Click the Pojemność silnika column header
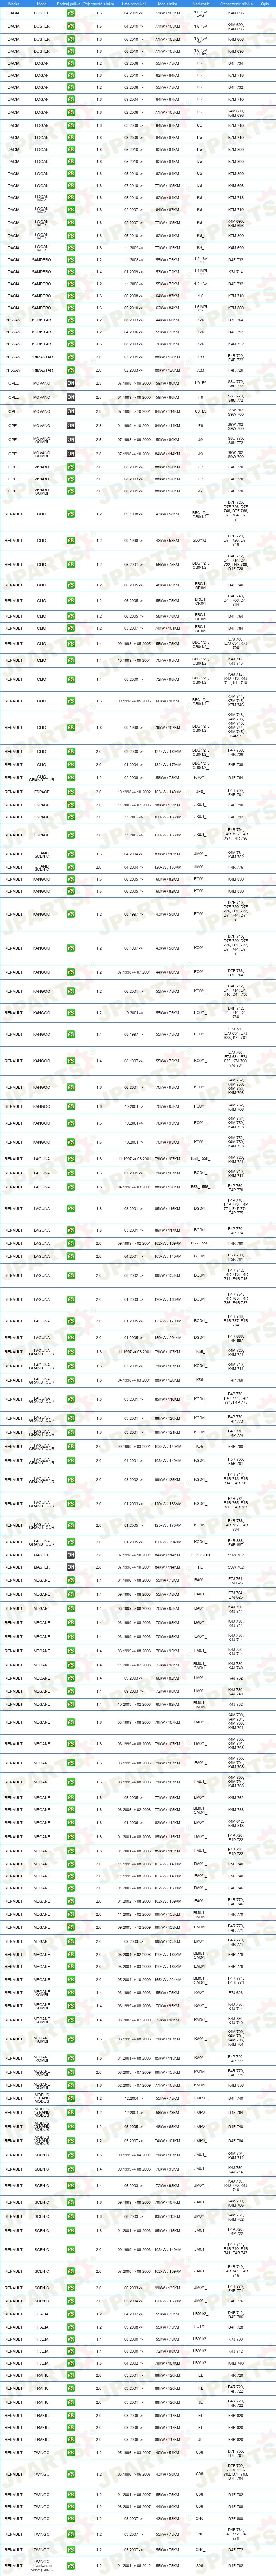Screen dimensions: 276x2576 [98, 4]
